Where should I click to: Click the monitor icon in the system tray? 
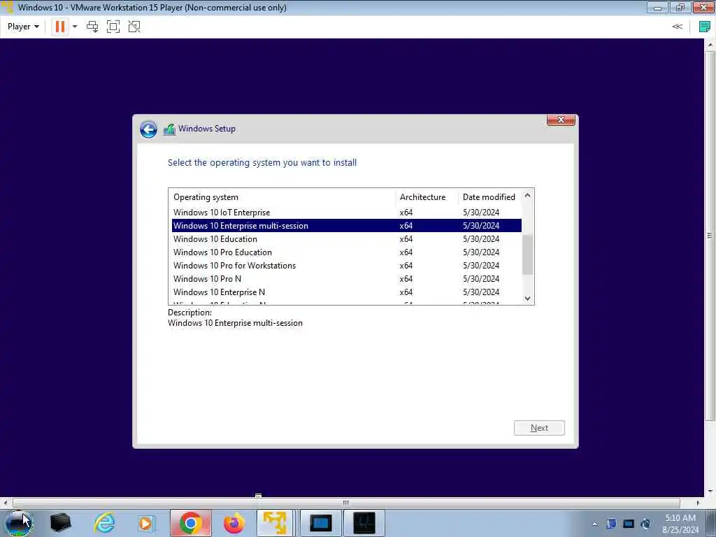point(629,524)
